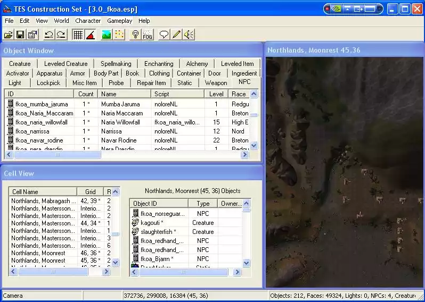Open sound editor speaker icon
This screenshot has height=302, width=425.
pos(189,35)
